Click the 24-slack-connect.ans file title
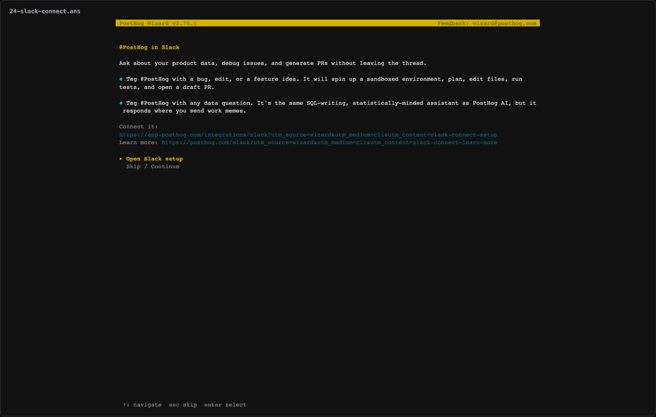 tap(45, 11)
